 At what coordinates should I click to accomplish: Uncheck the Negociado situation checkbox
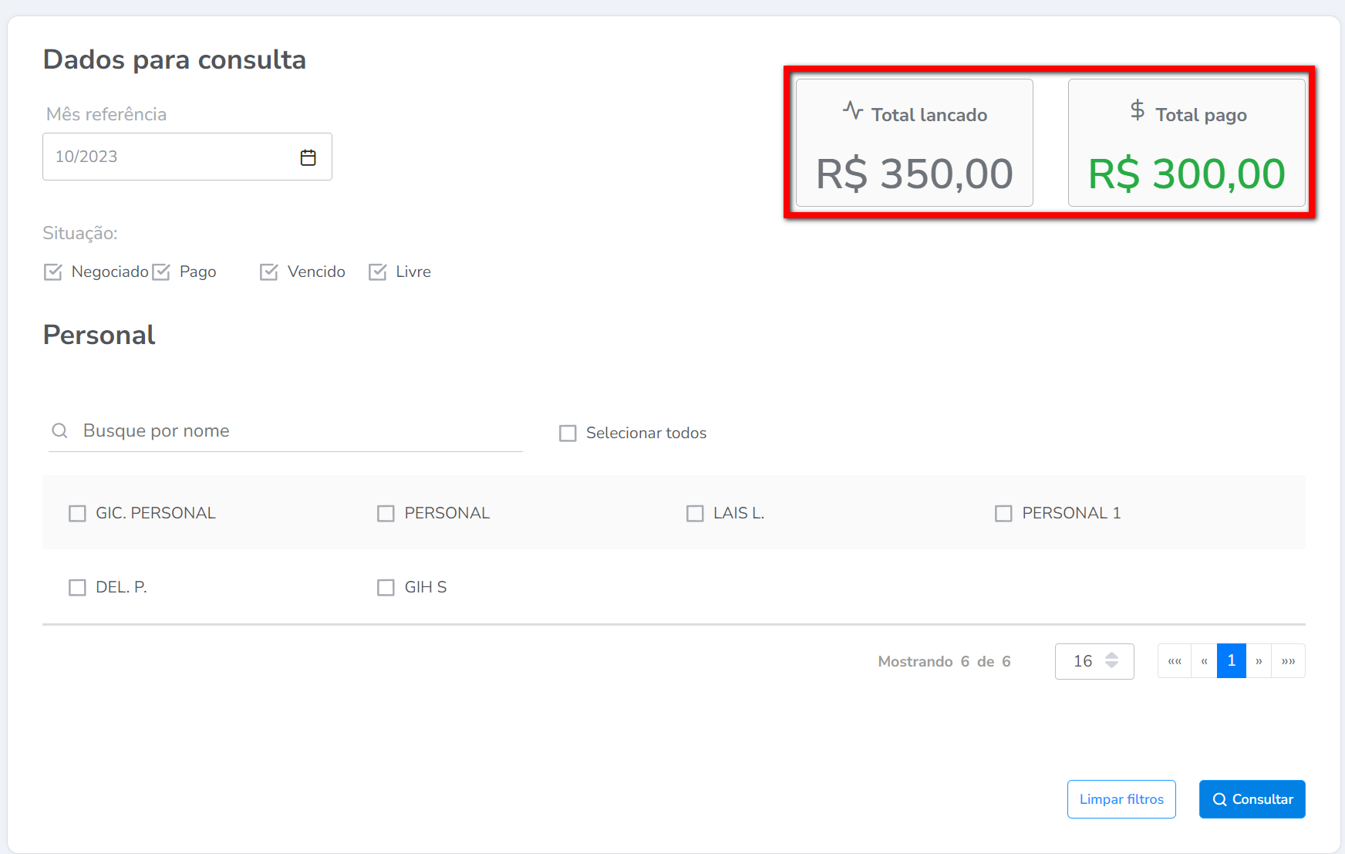53,272
